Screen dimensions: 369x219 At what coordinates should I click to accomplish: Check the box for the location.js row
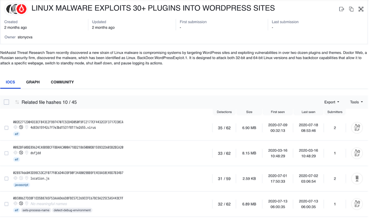(x=6, y=179)
